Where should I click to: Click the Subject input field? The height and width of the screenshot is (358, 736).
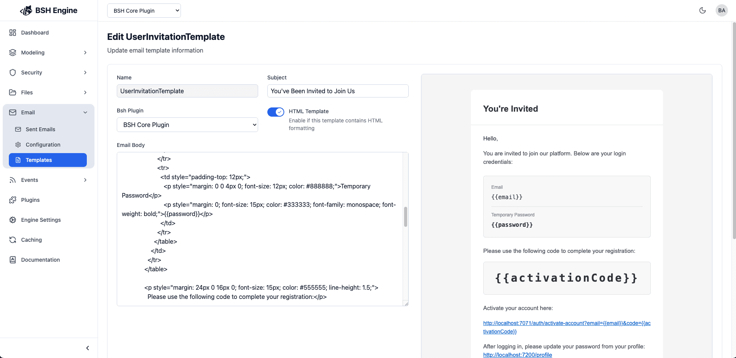337,91
